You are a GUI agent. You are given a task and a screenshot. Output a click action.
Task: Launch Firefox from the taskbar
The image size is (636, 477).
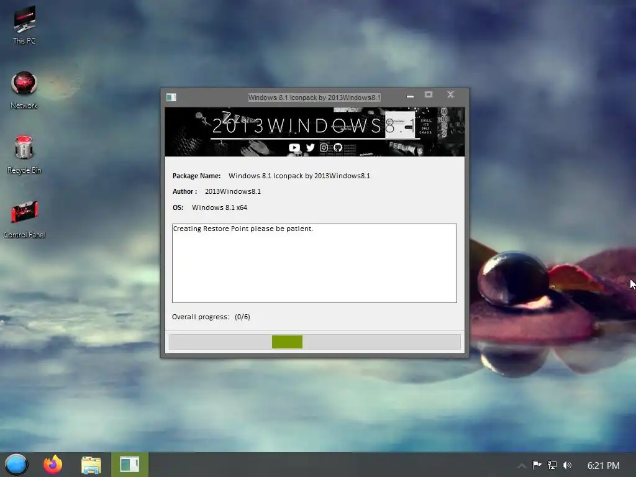click(53, 465)
